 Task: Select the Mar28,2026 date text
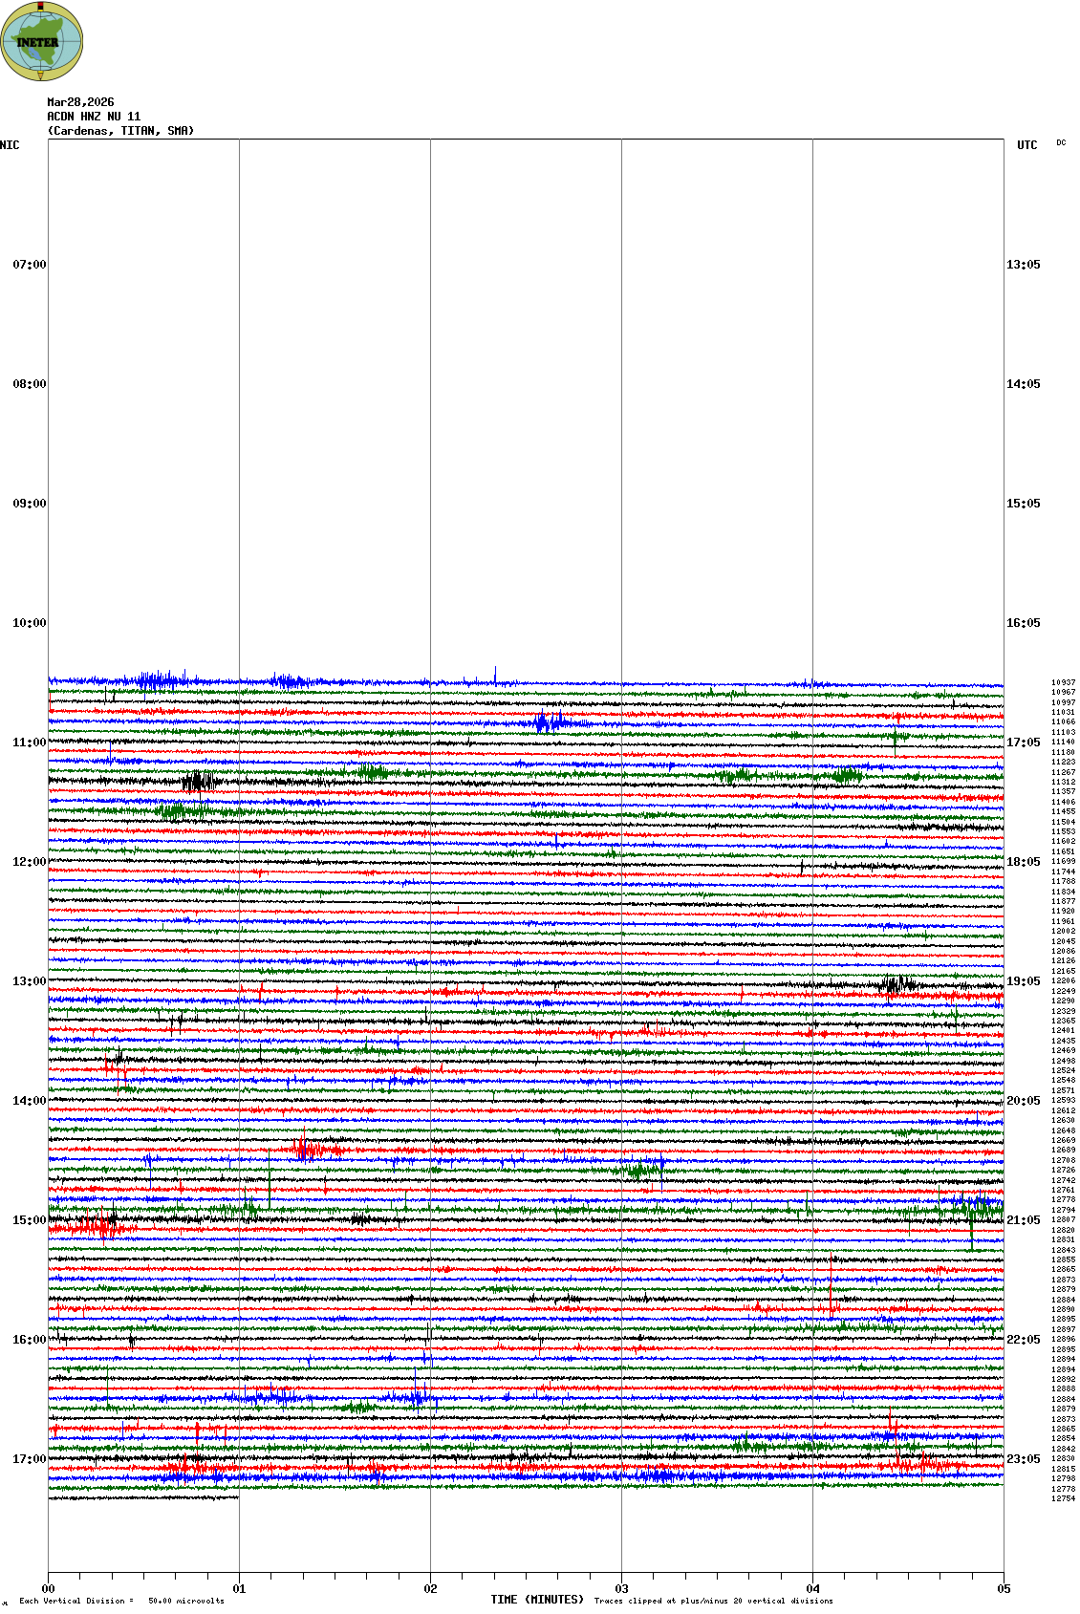80,102
